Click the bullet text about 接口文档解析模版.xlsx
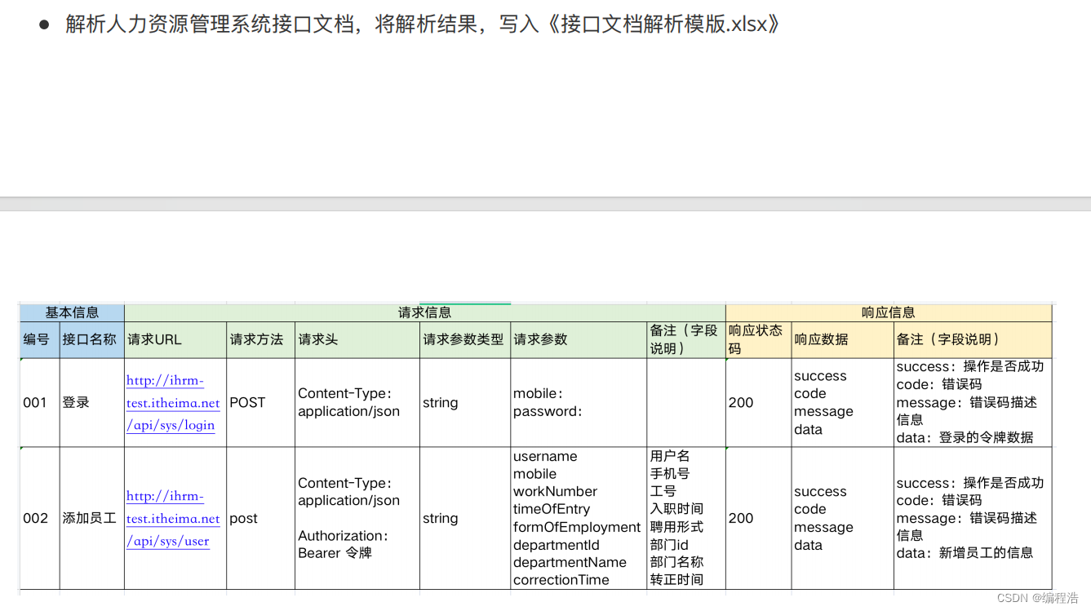 point(423,24)
